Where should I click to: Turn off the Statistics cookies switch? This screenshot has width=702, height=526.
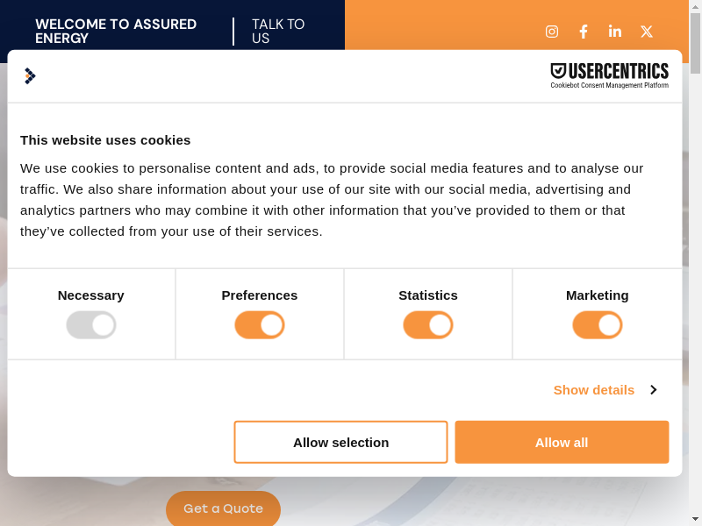428,325
